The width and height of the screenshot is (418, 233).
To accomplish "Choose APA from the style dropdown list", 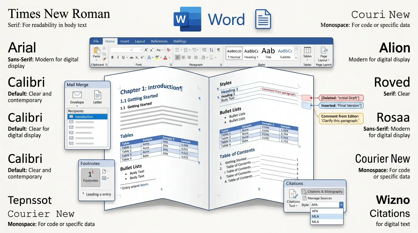I will point(327,211).
